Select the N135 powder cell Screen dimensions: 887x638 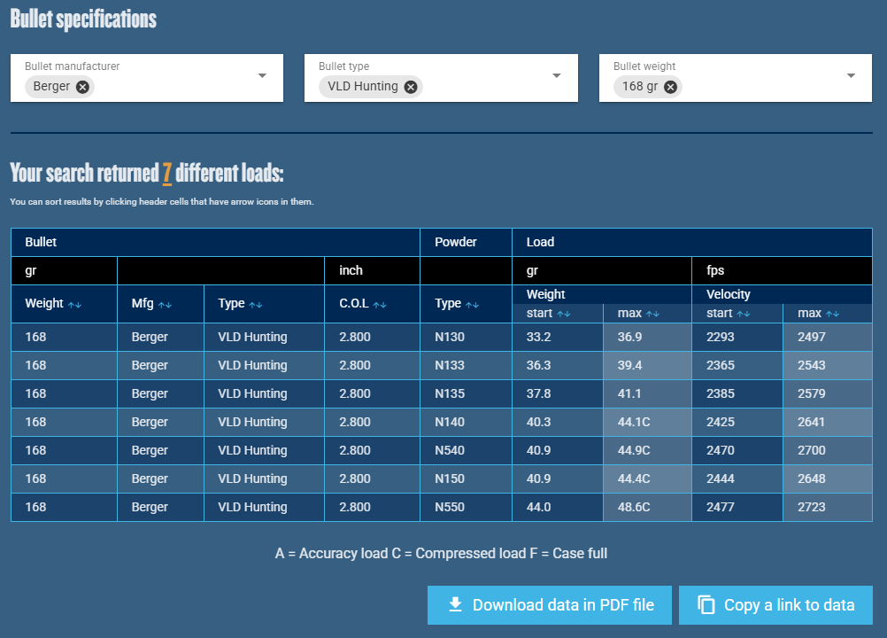(x=467, y=394)
